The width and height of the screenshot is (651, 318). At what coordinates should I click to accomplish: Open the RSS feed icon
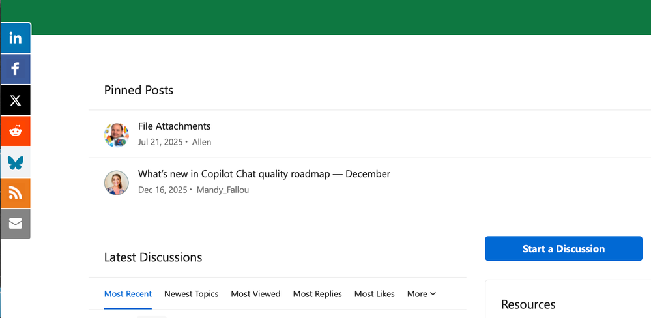[15, 193]
